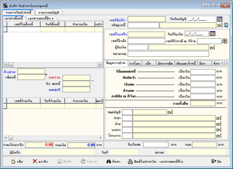Screen dimensions: 233x169
Task: Click the รหัสลูกหนี้ code field
Action: click(143, 25)
